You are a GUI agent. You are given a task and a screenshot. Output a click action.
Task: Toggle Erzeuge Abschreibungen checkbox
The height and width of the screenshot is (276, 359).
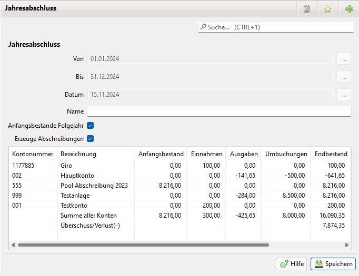[x=90, y=139]
